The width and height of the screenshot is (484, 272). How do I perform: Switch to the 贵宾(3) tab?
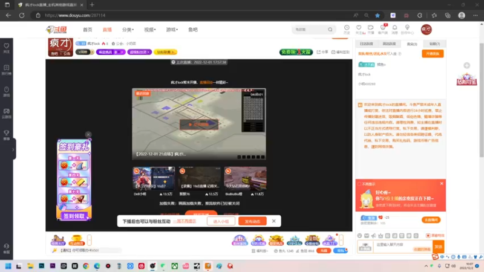coord(412,44)
